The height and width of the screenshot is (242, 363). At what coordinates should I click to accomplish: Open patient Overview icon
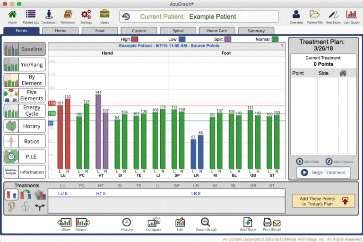coord(296,14)
